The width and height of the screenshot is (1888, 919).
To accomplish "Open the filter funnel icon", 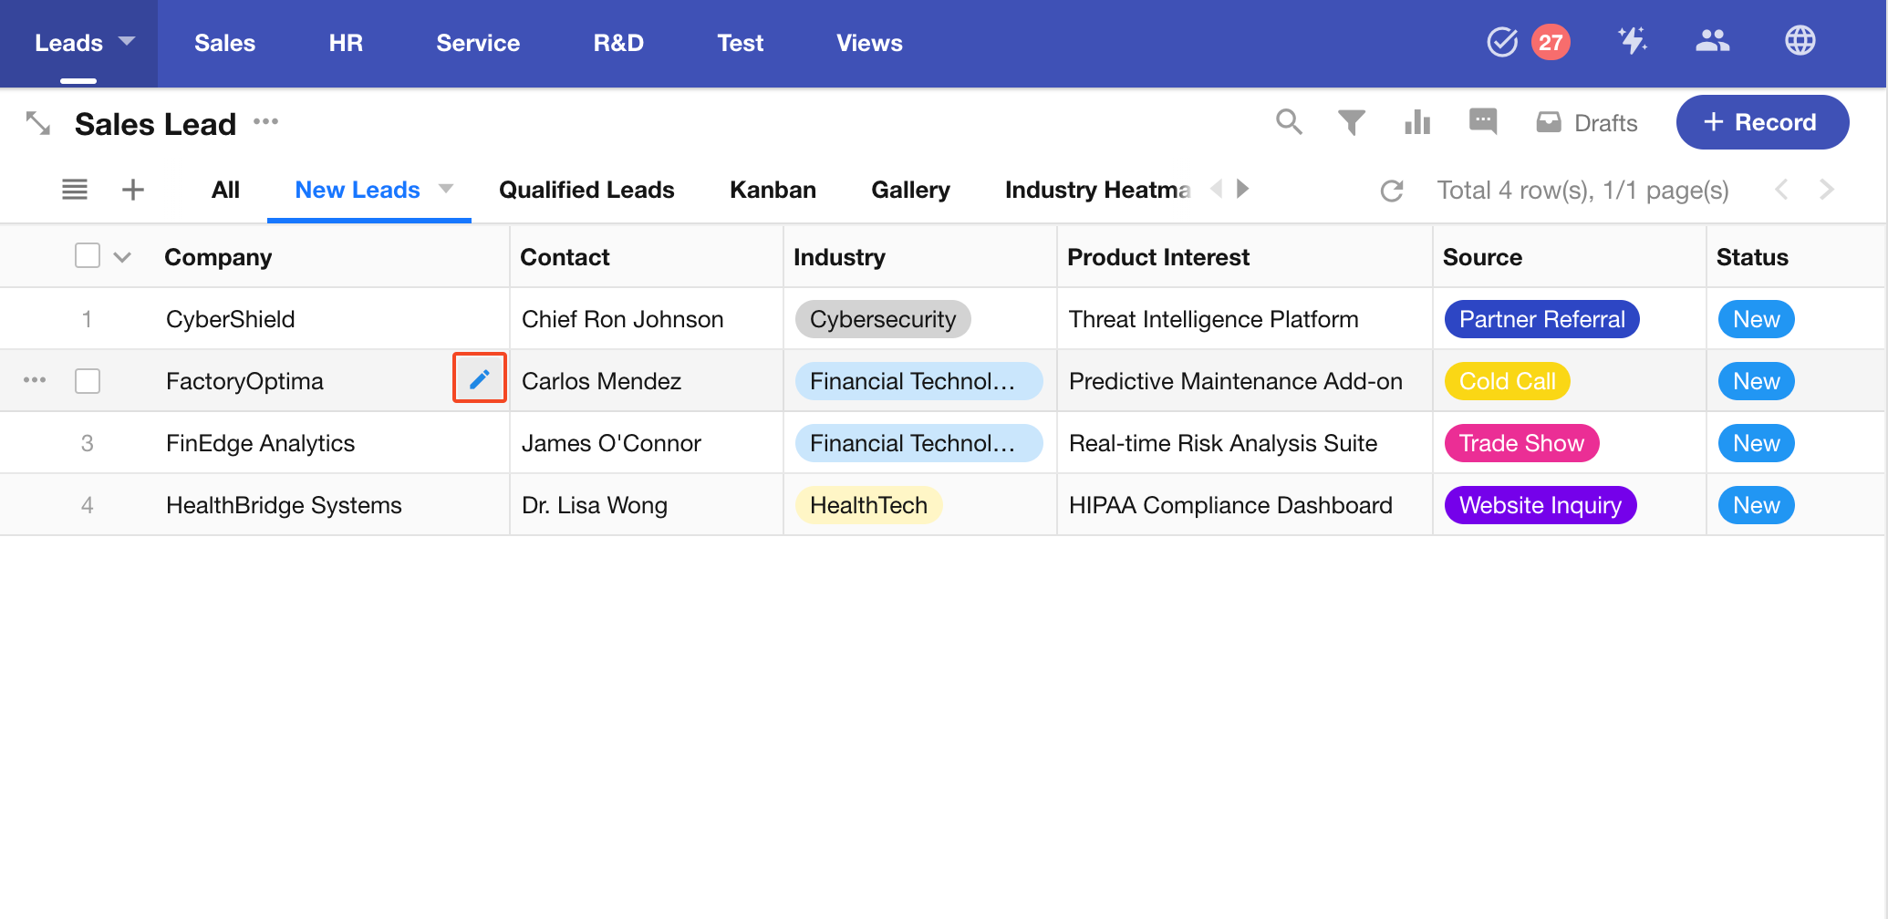I will (1351, 122).
